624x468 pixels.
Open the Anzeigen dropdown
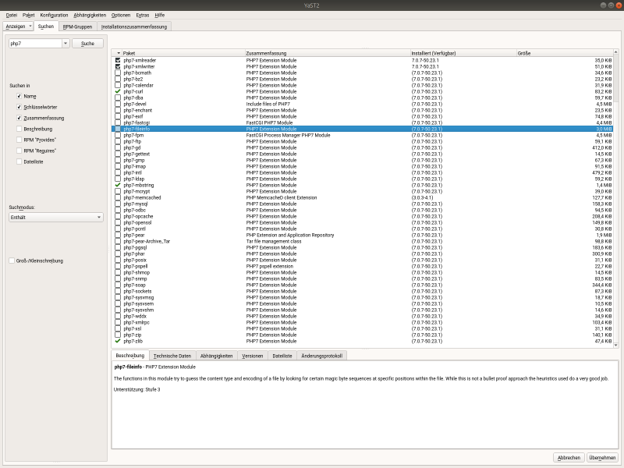coord(18,27)
